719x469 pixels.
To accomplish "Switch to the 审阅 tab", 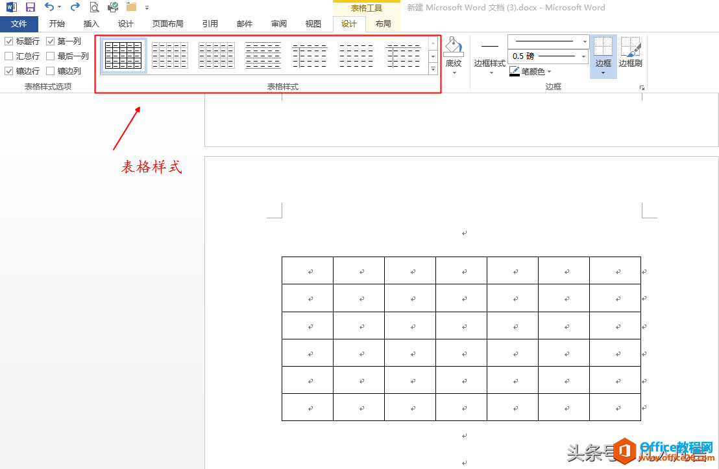I will 279,24.
